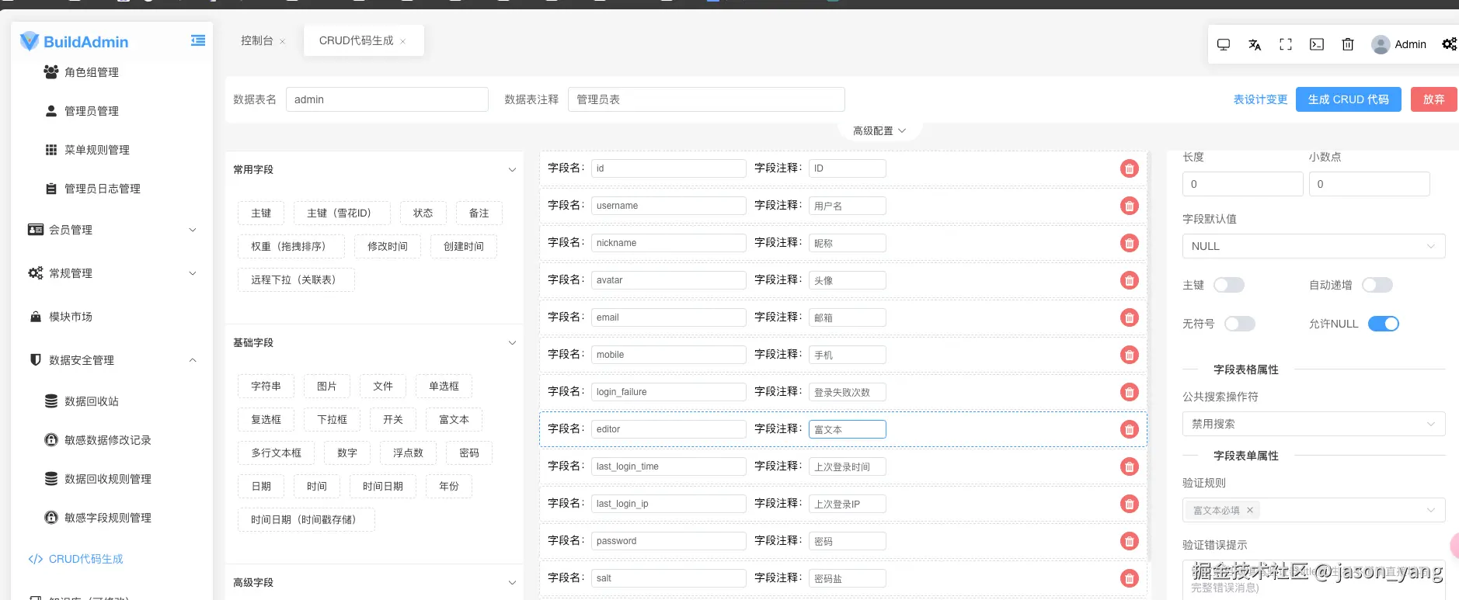This screenshot has width=1459, height=600.
Task: Collapse the 基础字段 panel
Action: point(512,342)
